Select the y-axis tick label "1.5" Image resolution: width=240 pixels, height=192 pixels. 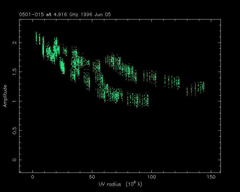(x=13, y=72)
